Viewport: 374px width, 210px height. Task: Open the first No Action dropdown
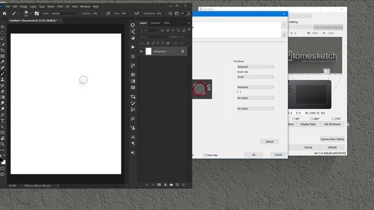click(x=255, y=98)
